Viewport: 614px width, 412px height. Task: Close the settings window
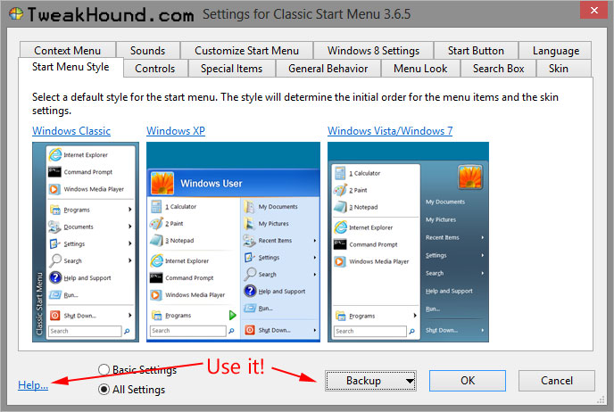click(x=593, y=10)
